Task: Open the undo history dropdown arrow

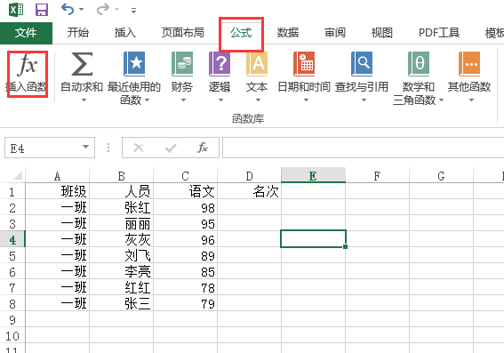Action: [81, 9]
